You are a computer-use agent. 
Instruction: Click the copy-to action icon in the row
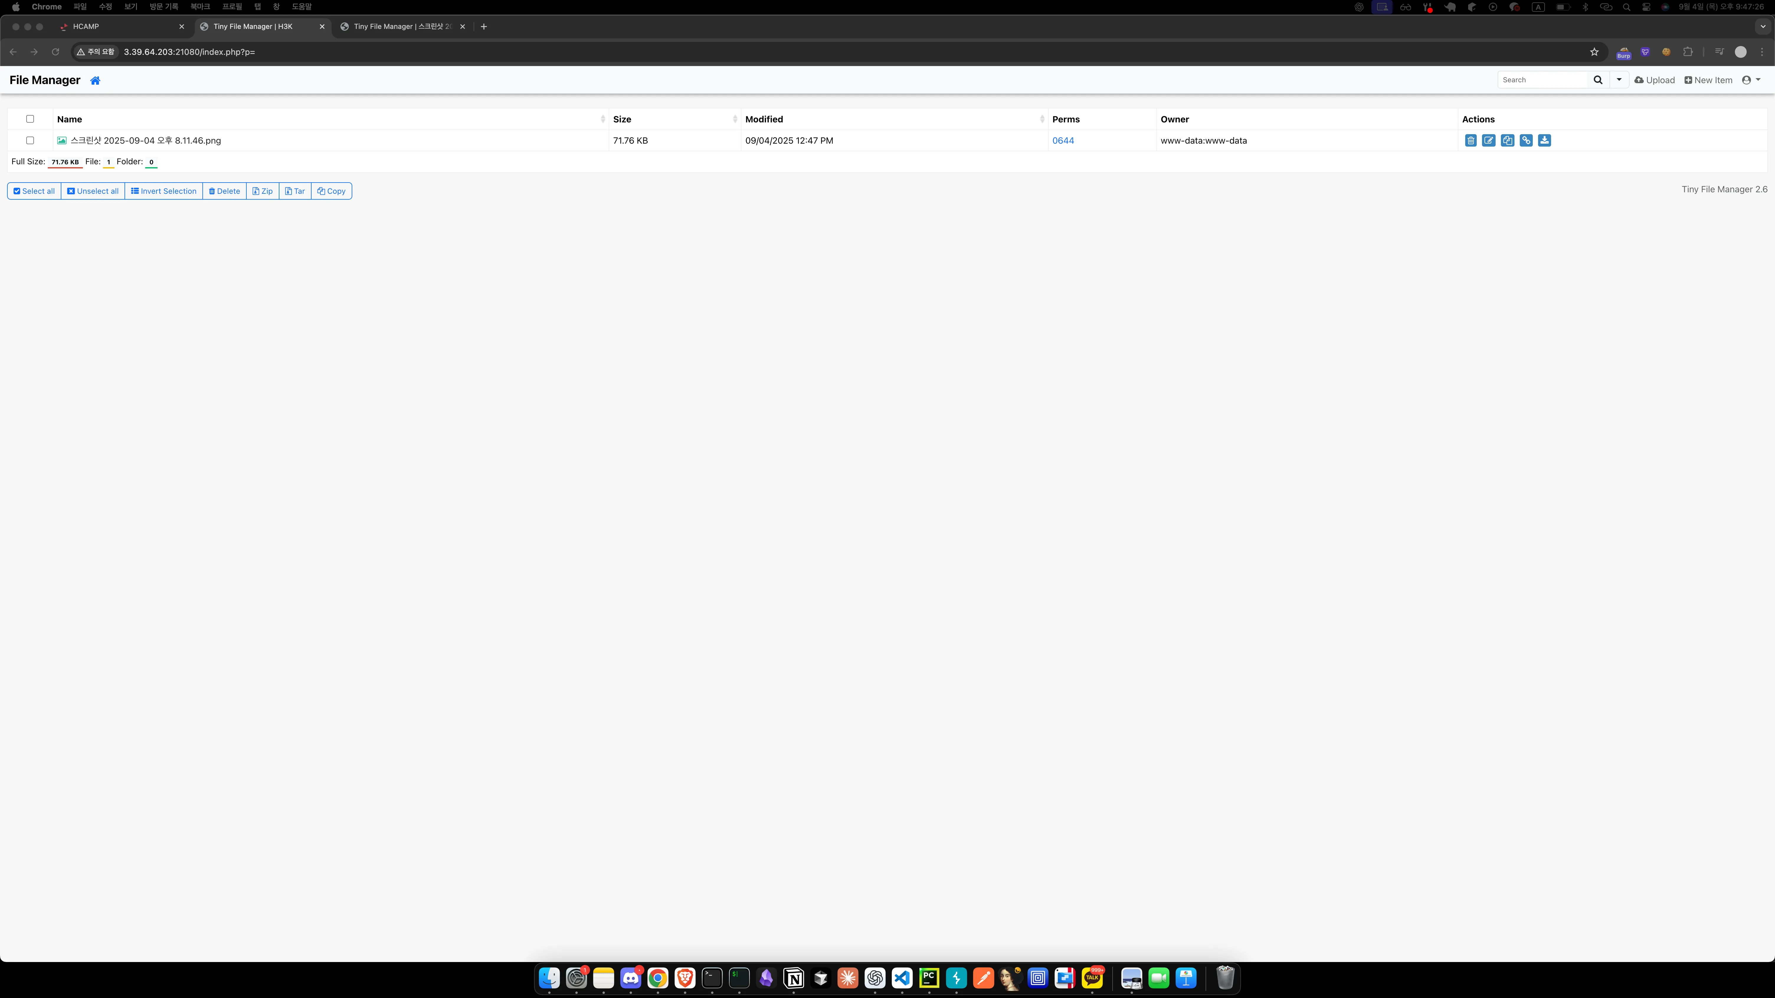[x=1507, y=140]
